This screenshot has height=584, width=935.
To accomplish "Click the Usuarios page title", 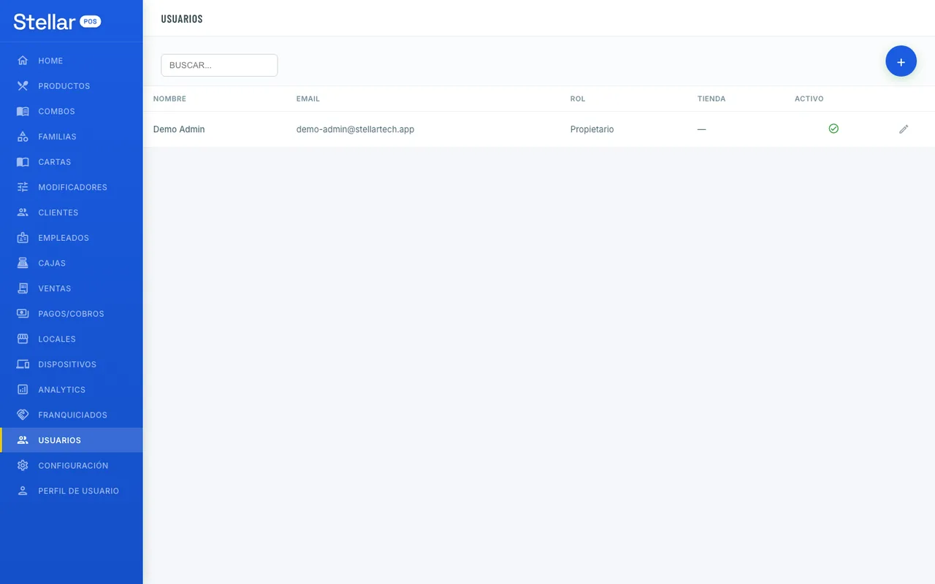I will pyautogui.click(x=182, y=19).
